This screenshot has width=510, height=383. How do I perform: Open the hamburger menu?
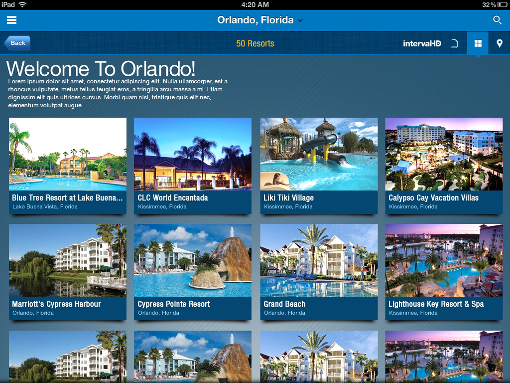12,20
